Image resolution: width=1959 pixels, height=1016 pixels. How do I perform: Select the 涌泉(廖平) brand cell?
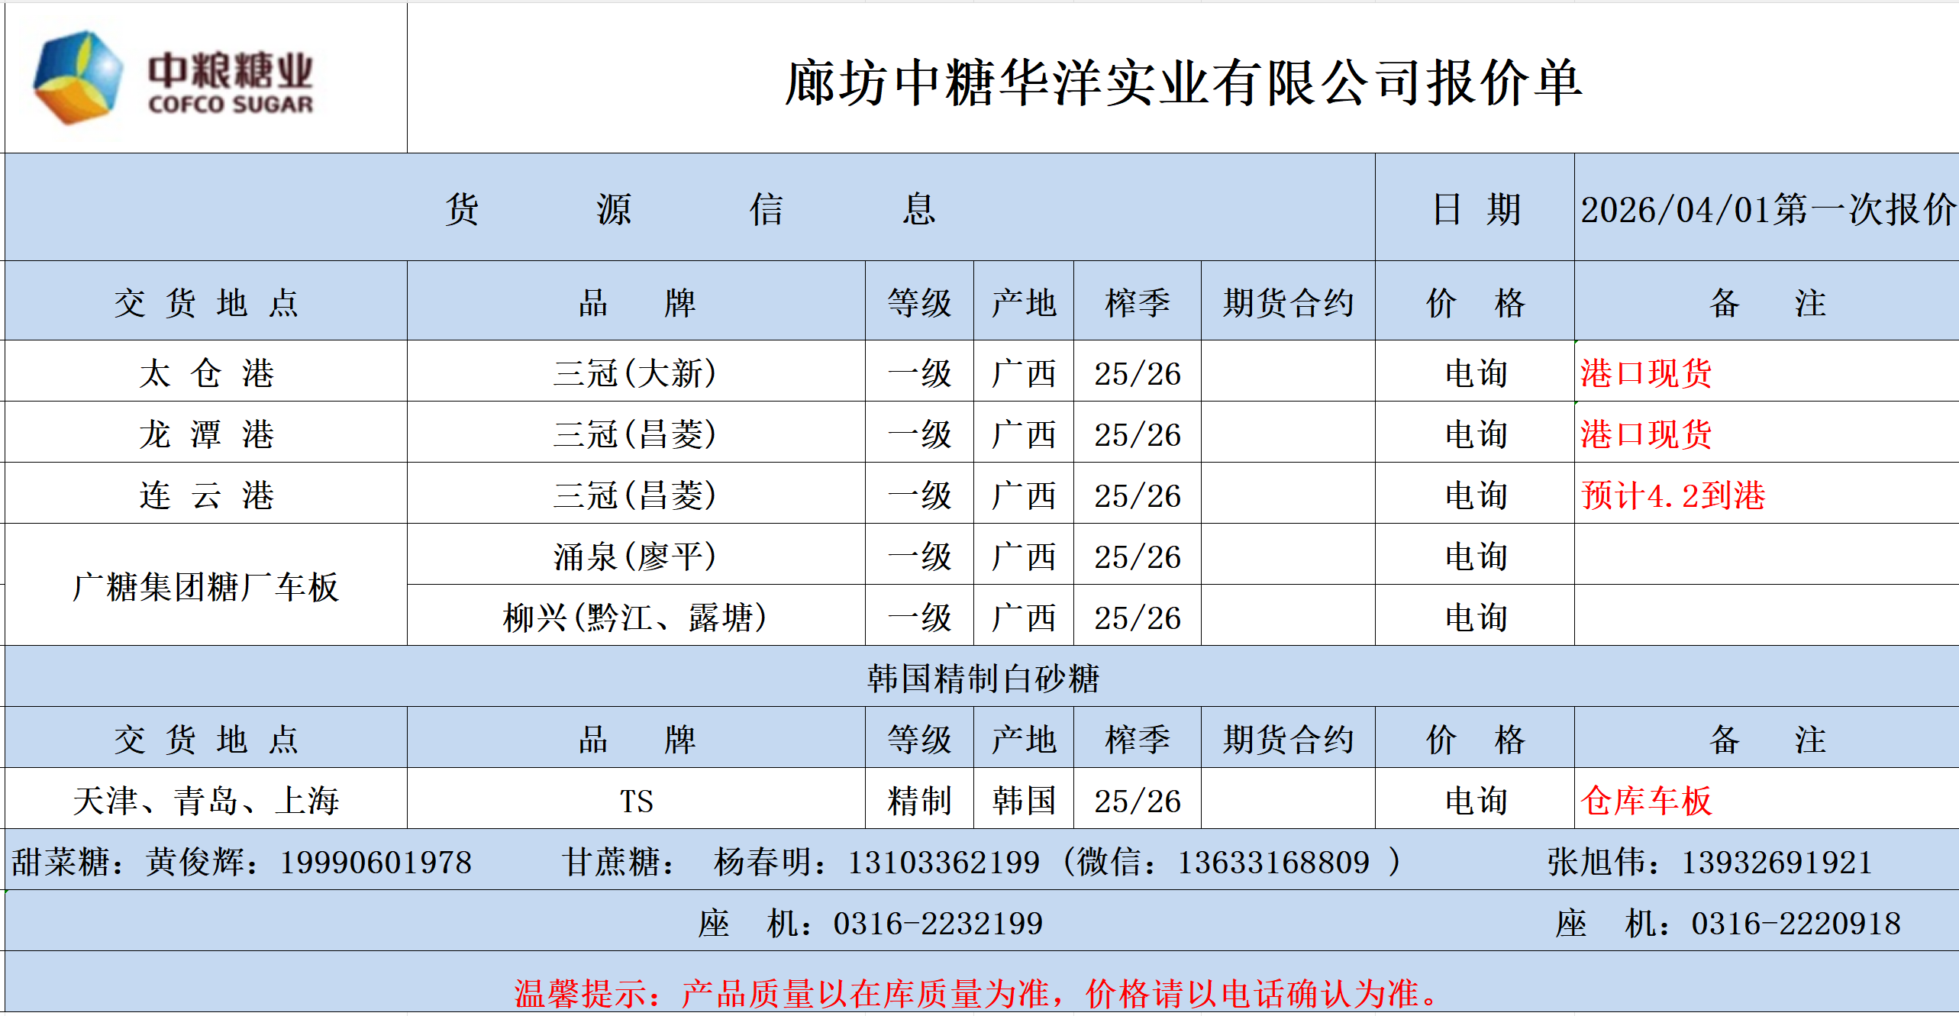point(636,555)
